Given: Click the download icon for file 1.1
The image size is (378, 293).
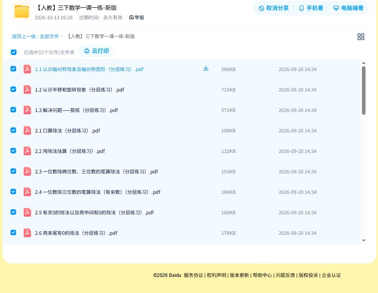Looking at the screenshot, I should [x=205, y=69].
